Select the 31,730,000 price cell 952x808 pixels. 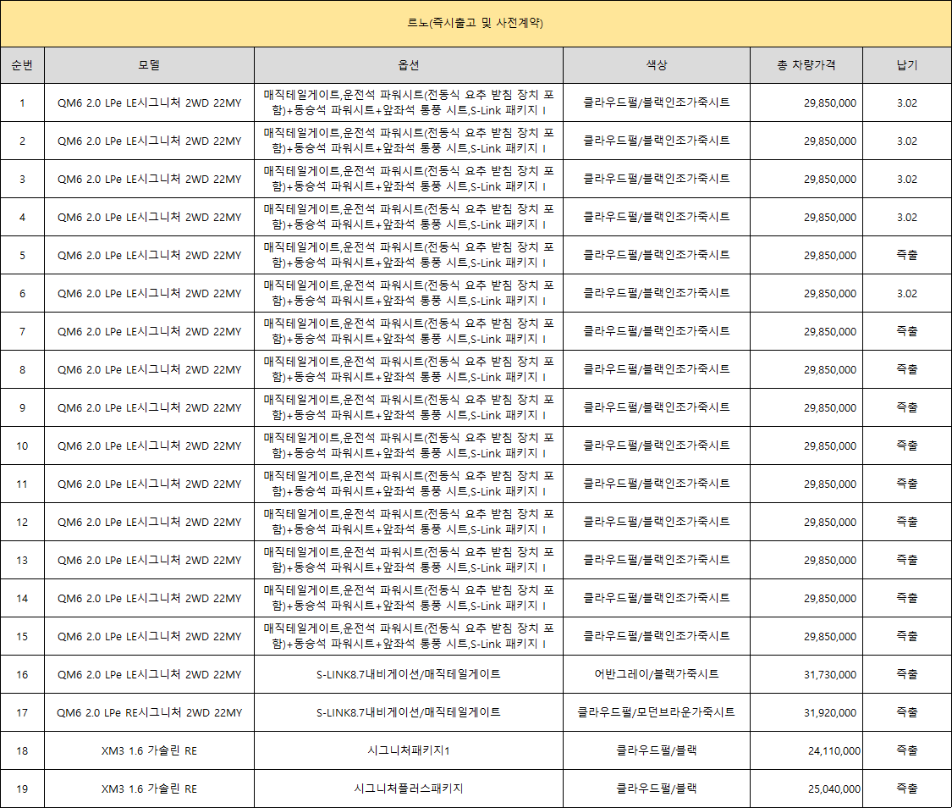[806, 674]
